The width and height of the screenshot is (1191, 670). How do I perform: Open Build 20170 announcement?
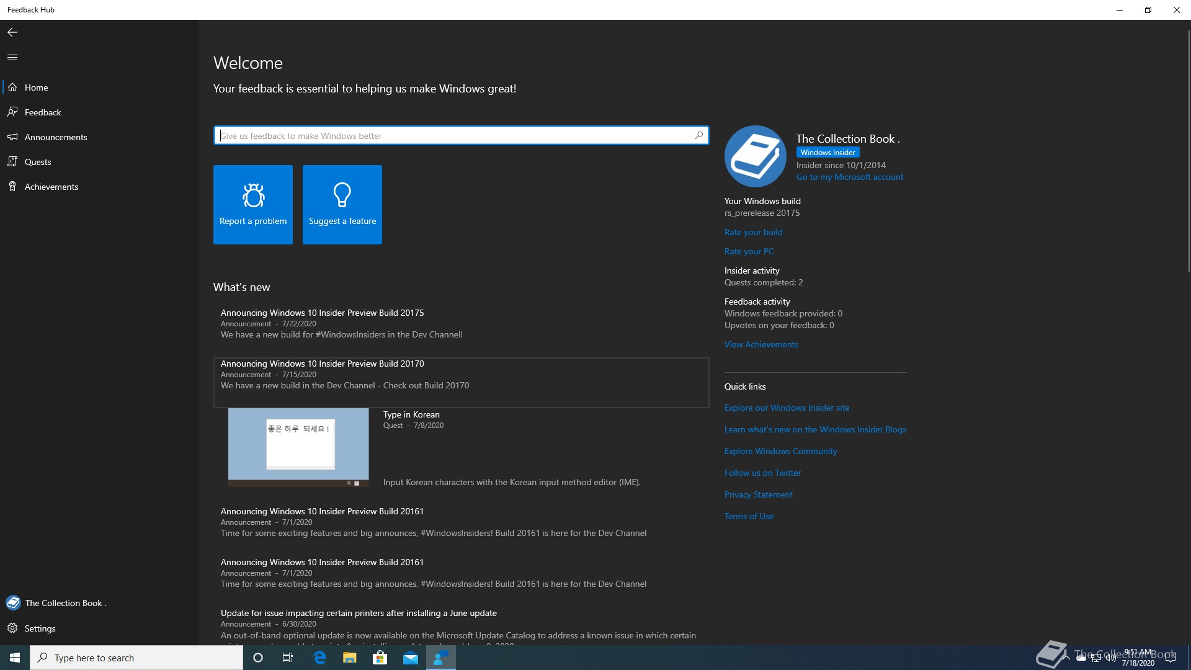pos(462,382)
